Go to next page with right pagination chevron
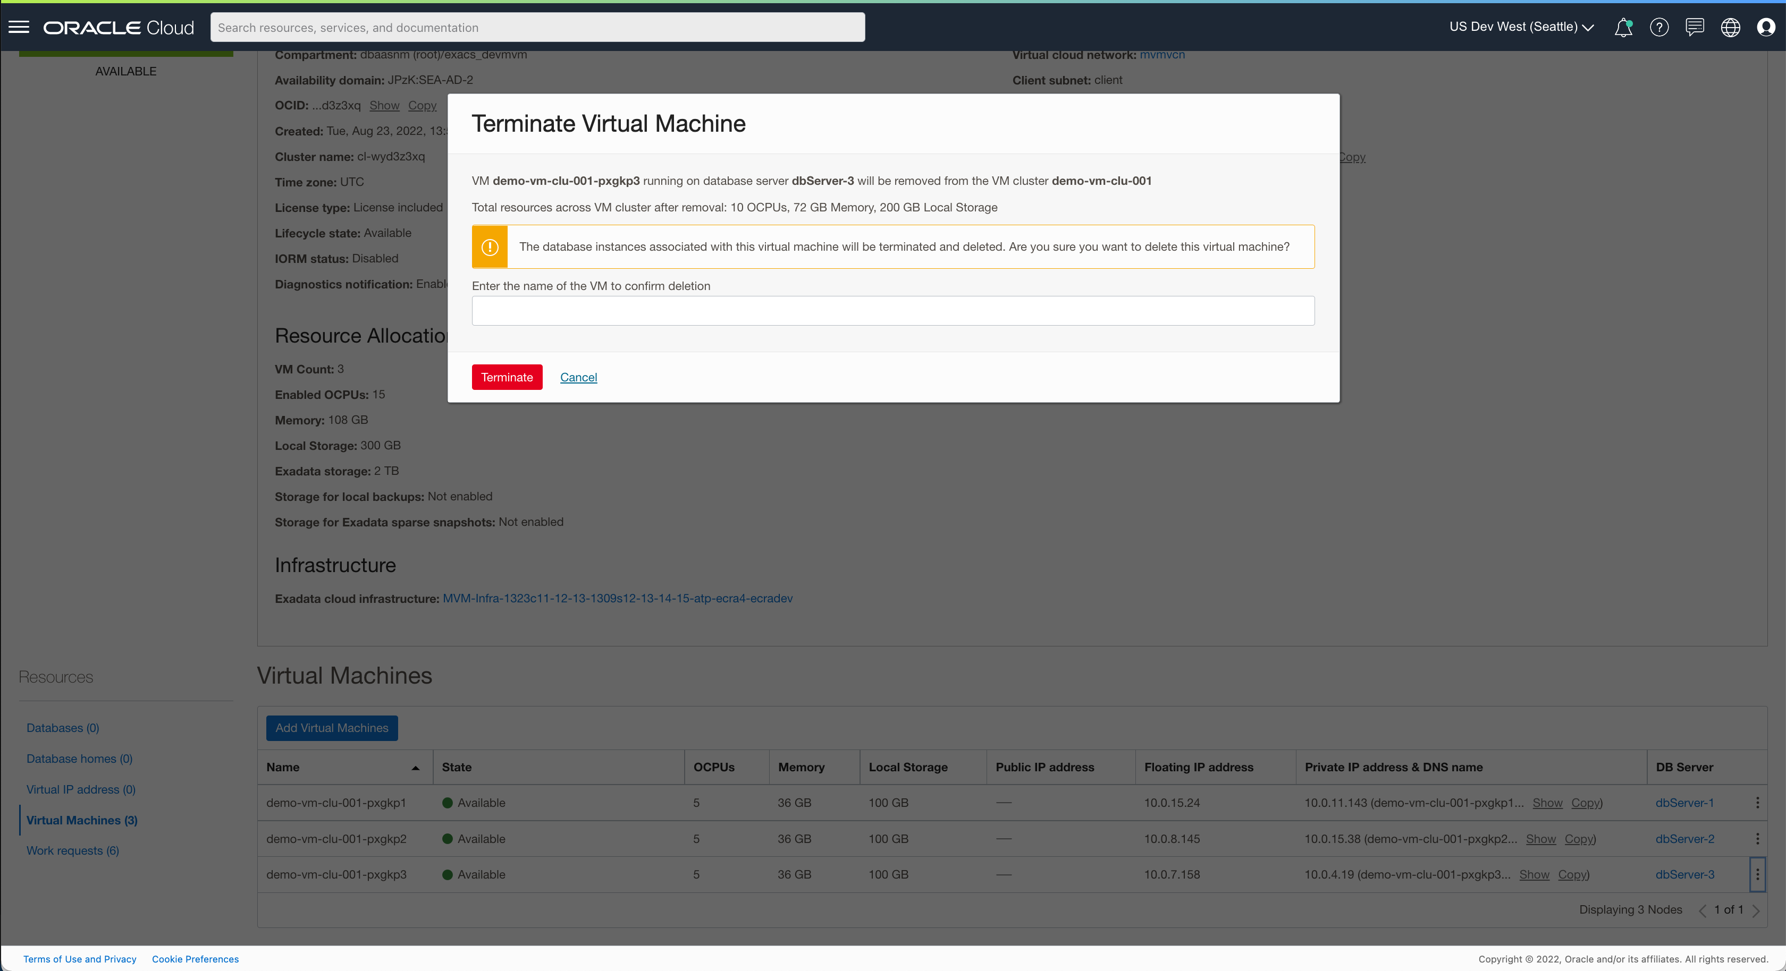This screenshot has height=971, width=1786. (x=1758, y=910)
